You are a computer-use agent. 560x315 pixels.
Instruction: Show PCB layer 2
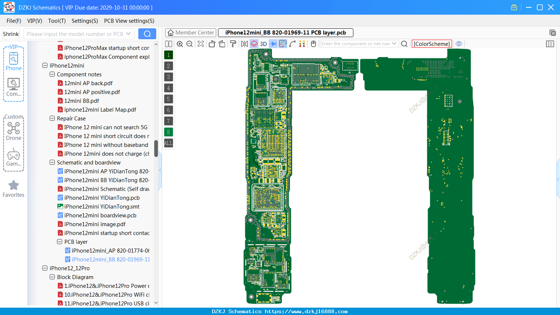[x=168, y=66]
